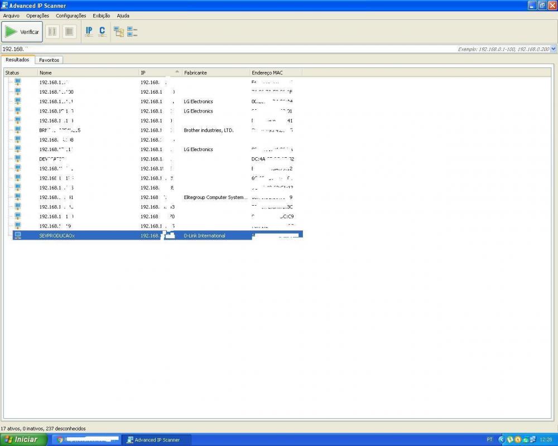Click the blue C subnet class icon
The image size is (558, 446).
pyautogui.click(x=102, y=32)
